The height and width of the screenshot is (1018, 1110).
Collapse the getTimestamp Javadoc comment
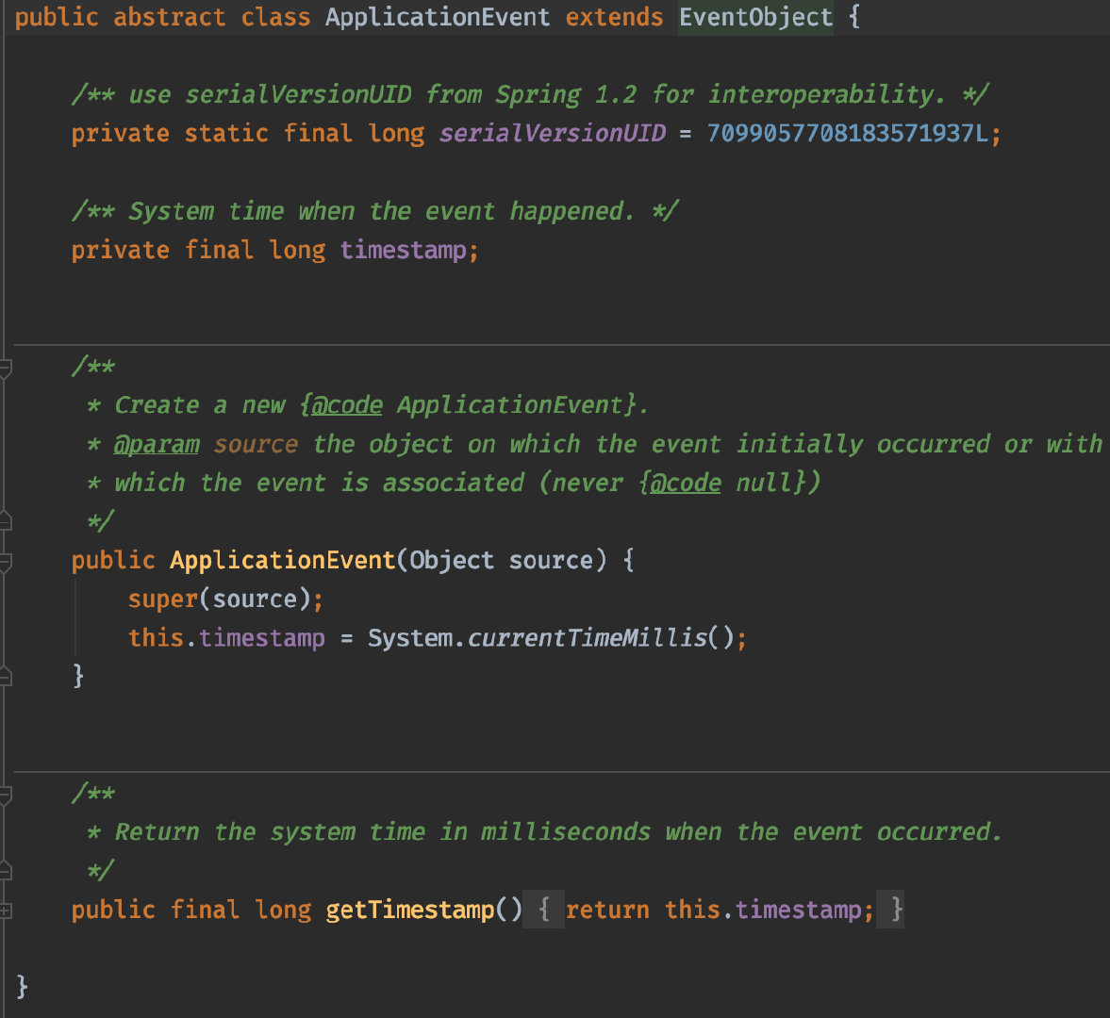[x=5, y=796]
